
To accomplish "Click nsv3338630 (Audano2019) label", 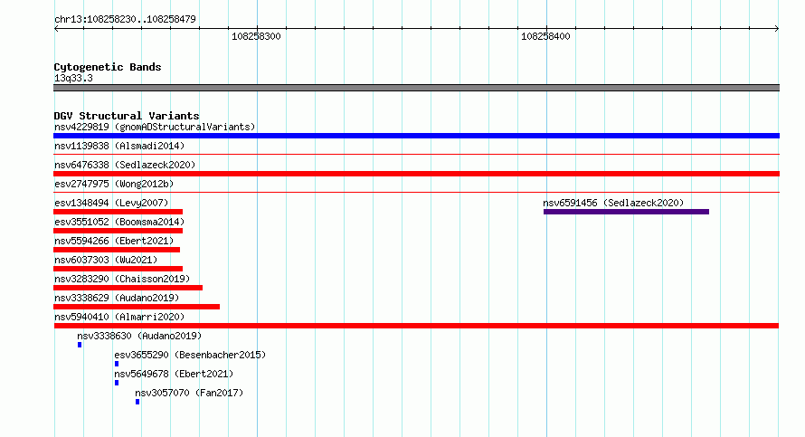I will click(x=139, y=336).
